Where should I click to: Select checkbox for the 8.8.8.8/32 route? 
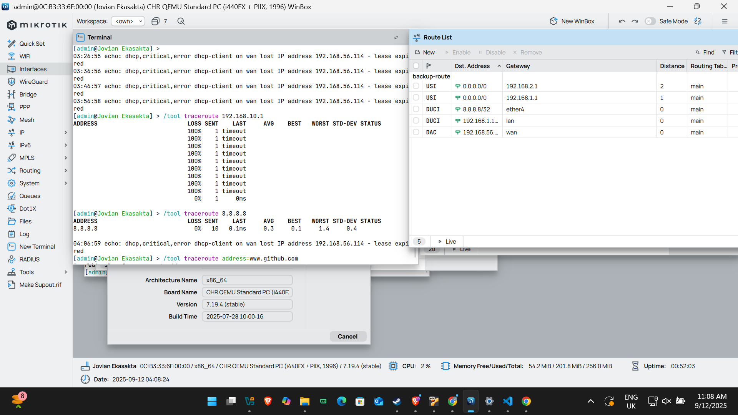click(x=416, y=109)
